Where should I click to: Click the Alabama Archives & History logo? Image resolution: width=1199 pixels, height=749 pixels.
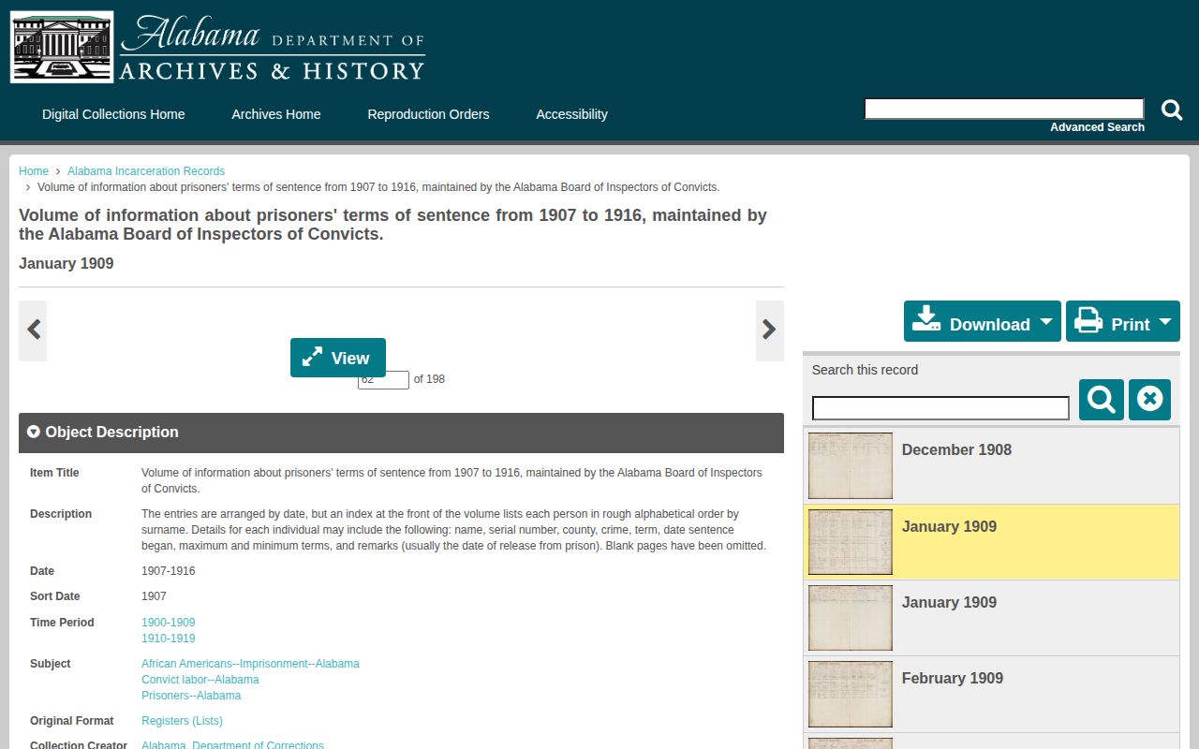pyautogui.click(x=217, y=47)
